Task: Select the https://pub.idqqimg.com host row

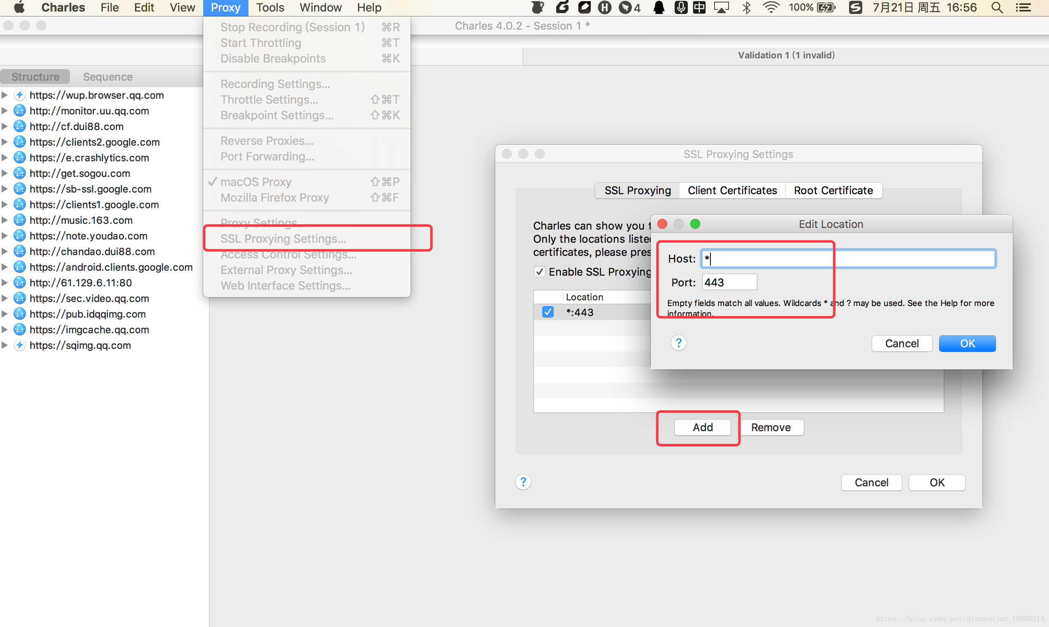Action: pos(104,314)
